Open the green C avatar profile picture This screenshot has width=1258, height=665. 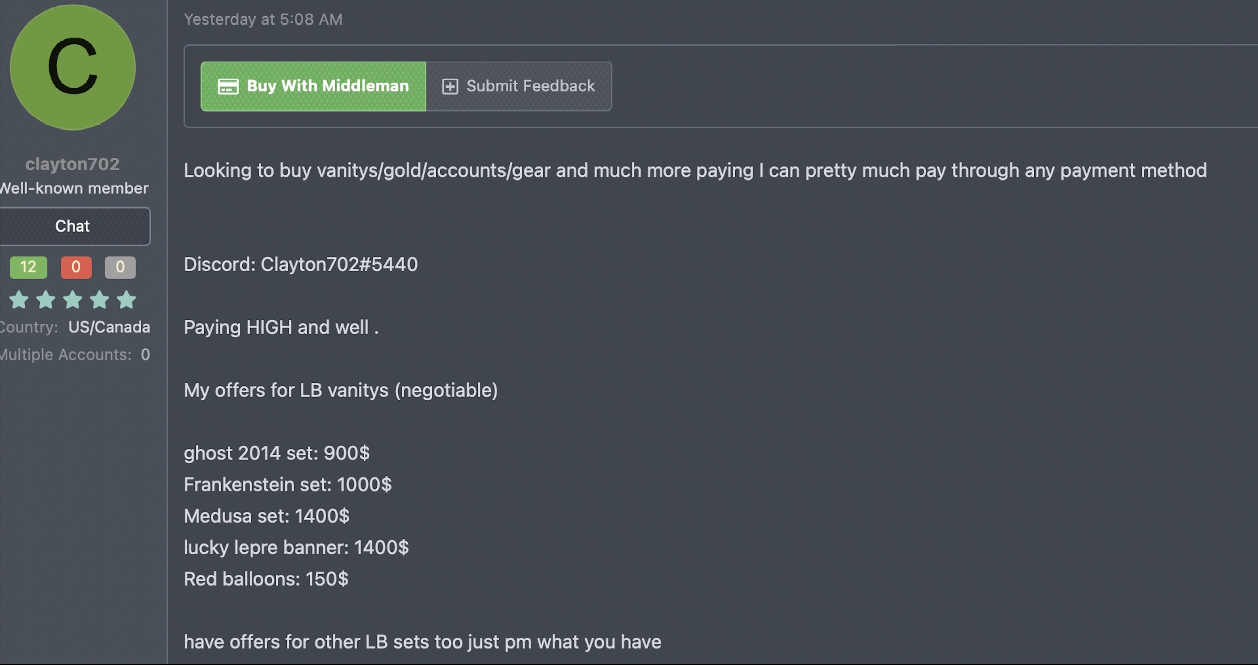click(x=73, y=67)
